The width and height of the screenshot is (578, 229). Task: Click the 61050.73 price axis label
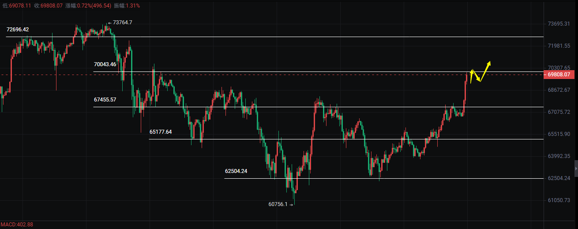point(559,200)
